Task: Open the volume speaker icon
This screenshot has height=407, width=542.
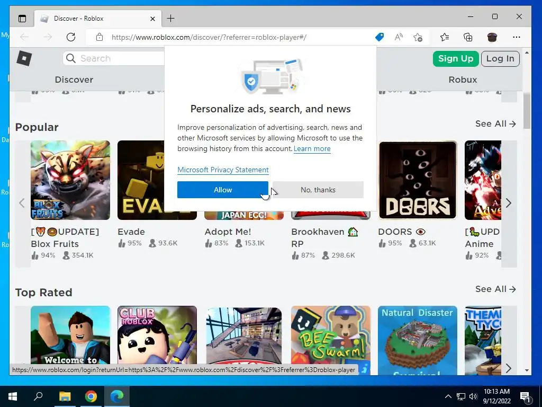Action: 473,396
